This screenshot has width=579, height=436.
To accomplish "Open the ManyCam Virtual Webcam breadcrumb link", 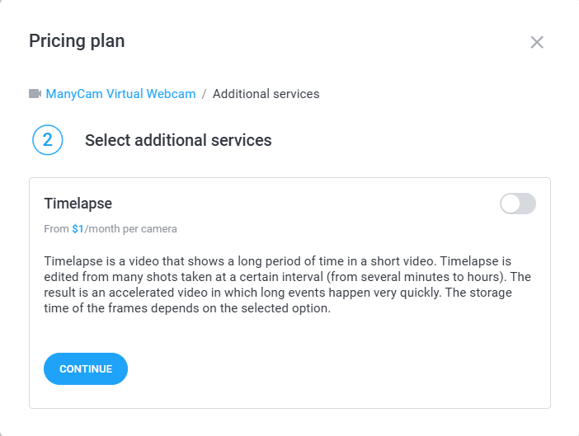I will [x=120, y=94].
